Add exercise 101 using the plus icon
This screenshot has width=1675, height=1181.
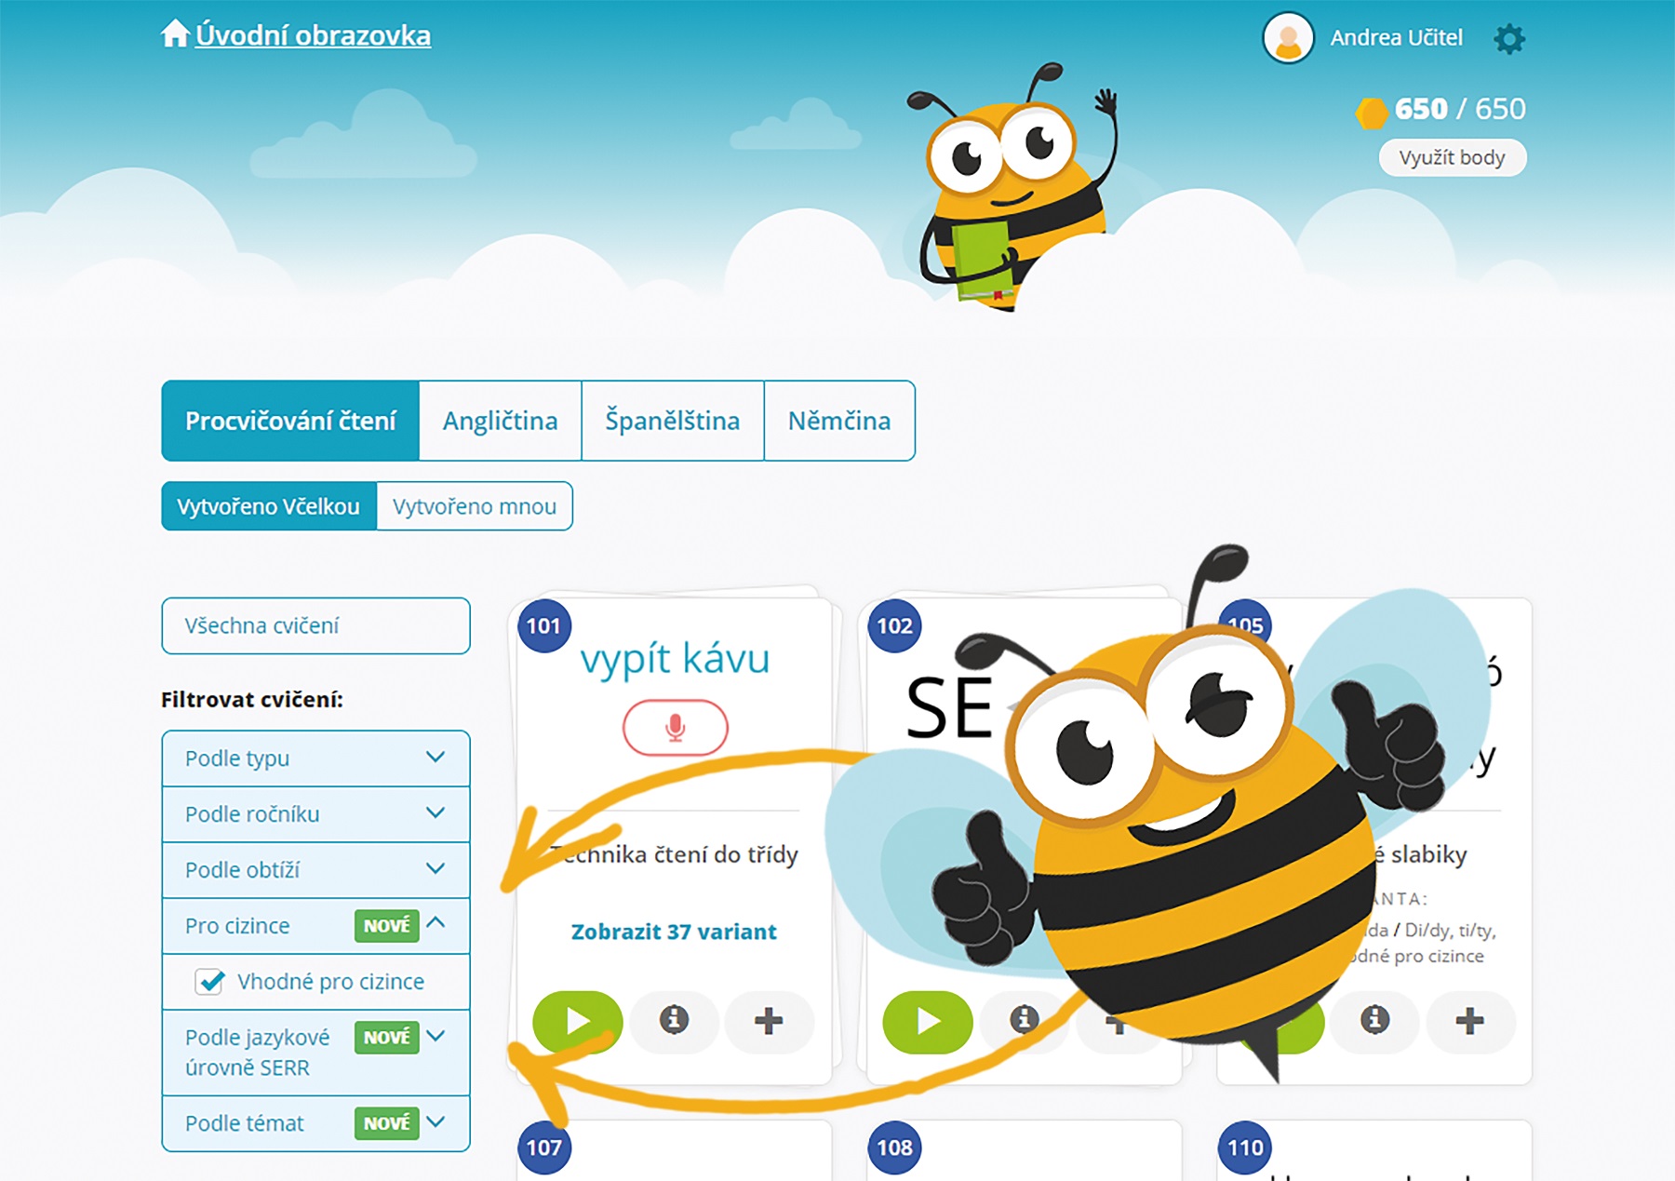point(769,1021)
